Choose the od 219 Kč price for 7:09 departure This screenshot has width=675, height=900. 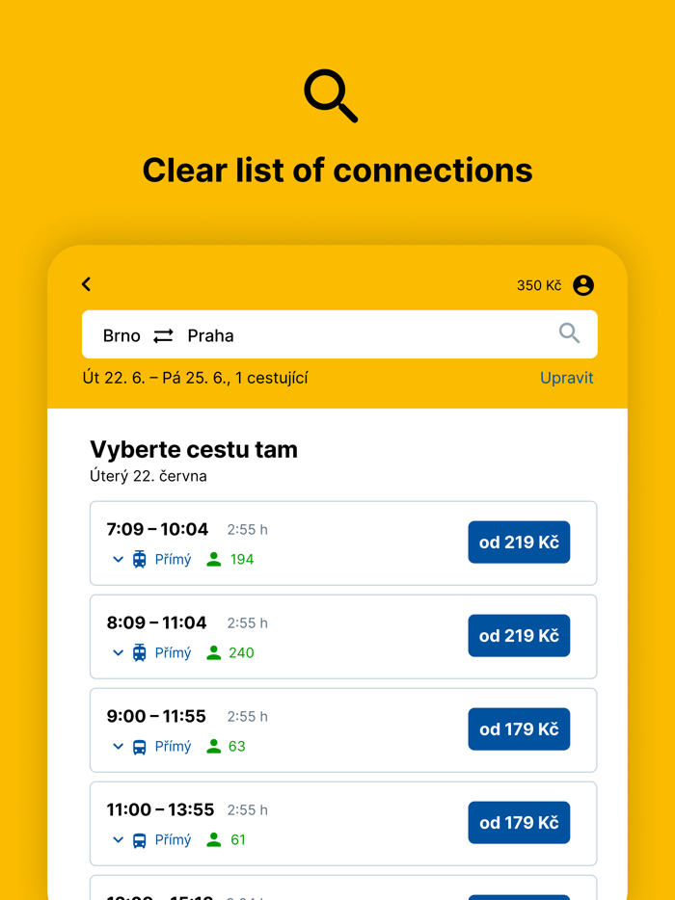[x=519, y=543]
